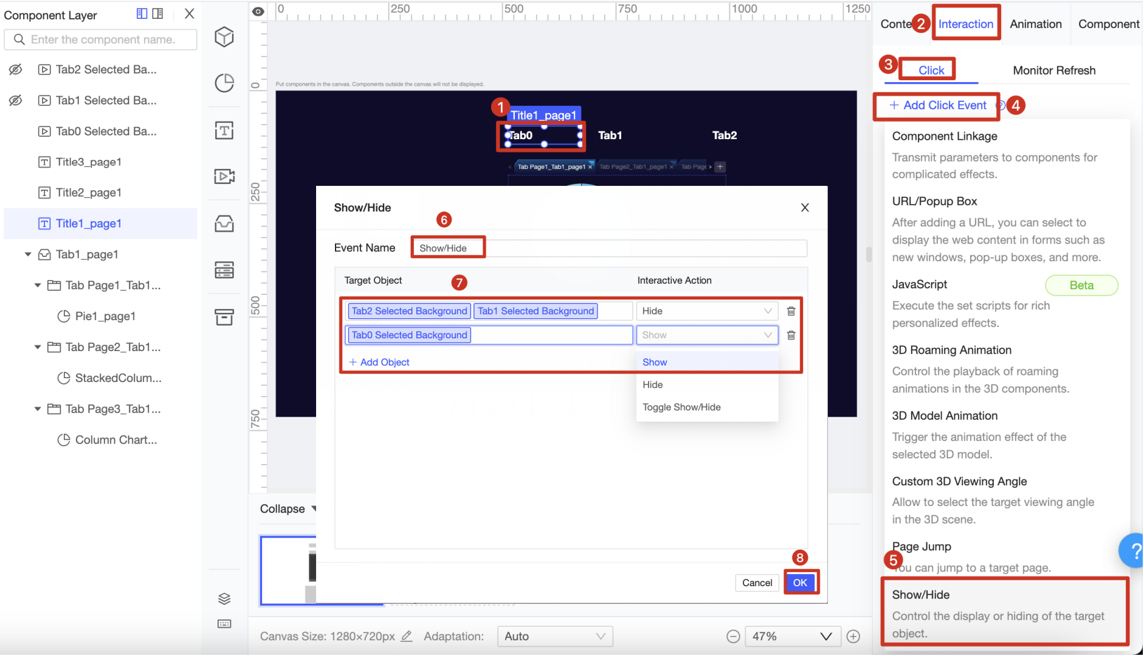The image size is (1144, 656).
Task: Open the 3D component library cube icon
Action: 224,37
